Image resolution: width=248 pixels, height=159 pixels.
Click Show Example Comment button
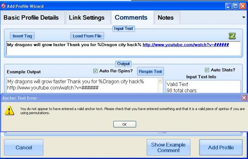[x=168, y=147]
